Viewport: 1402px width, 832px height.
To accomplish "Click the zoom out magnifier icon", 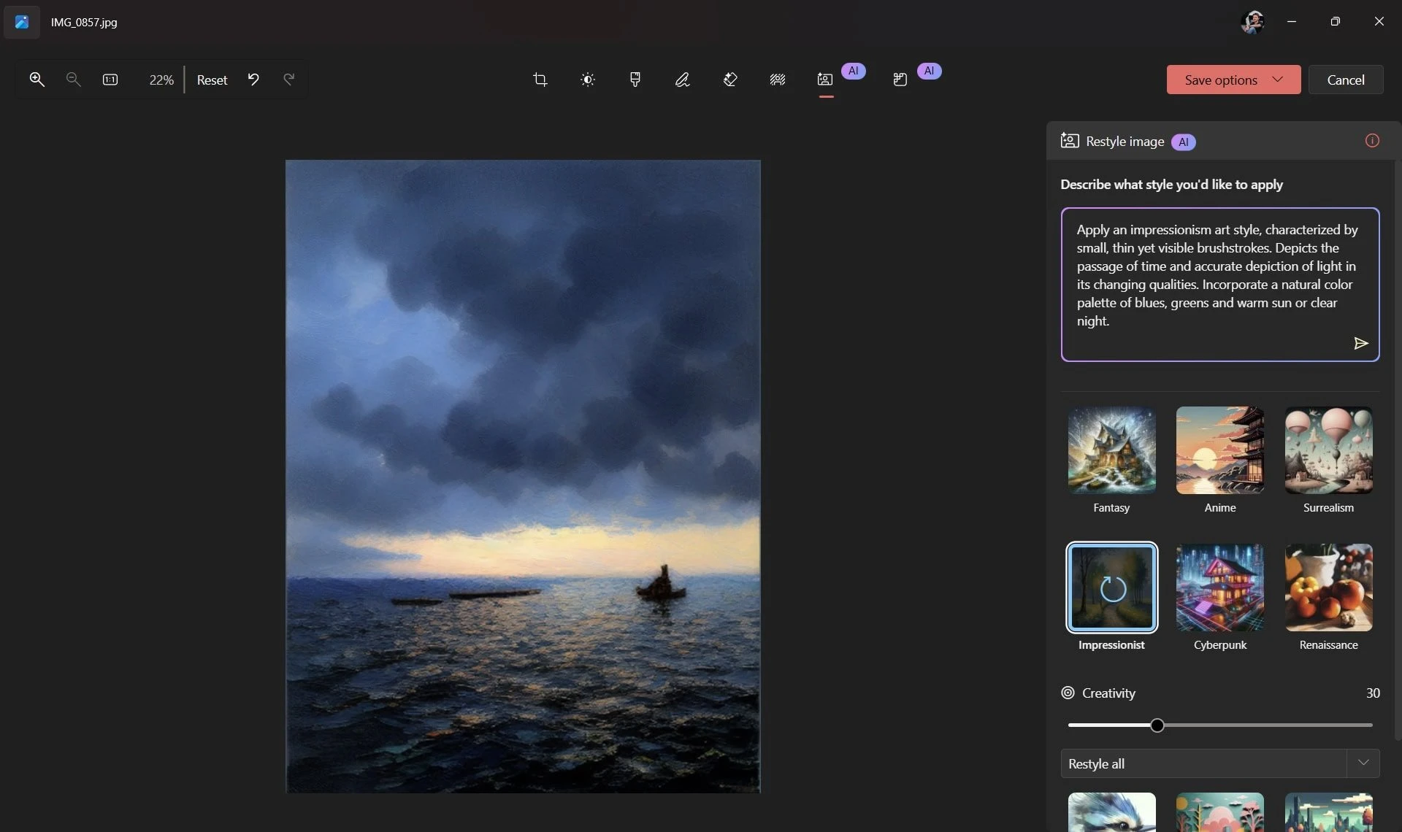I will coord(73,80).
